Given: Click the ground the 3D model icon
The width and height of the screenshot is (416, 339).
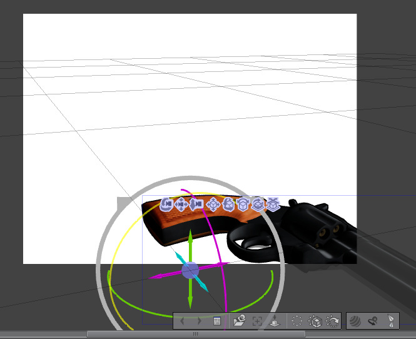Looking at the screenshot, I should click(x=275, y=321).
